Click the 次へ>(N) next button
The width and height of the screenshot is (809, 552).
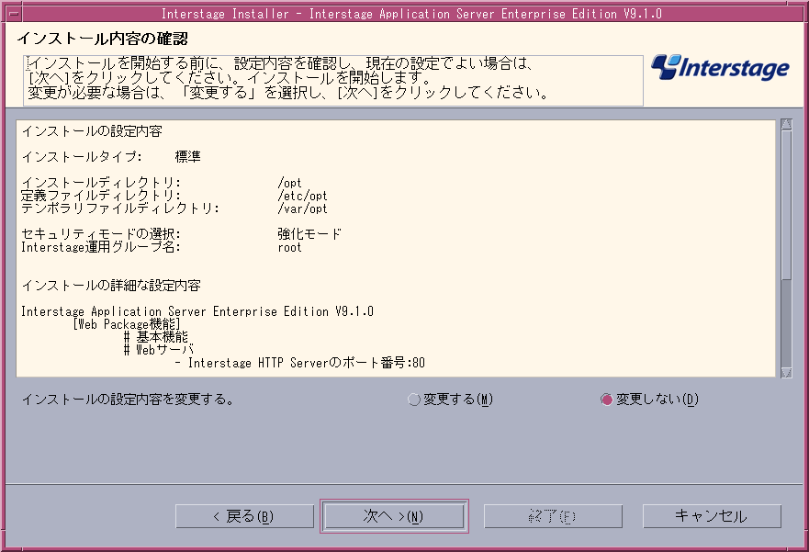pyautogui.click(x=394, y=516)
